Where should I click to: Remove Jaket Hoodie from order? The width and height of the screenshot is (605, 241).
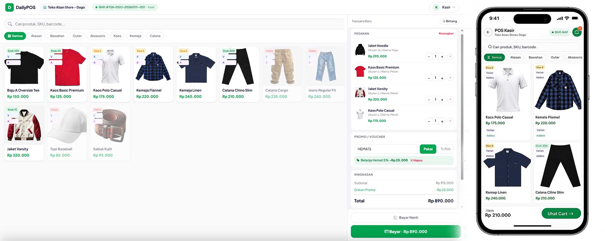click(450, 57)
